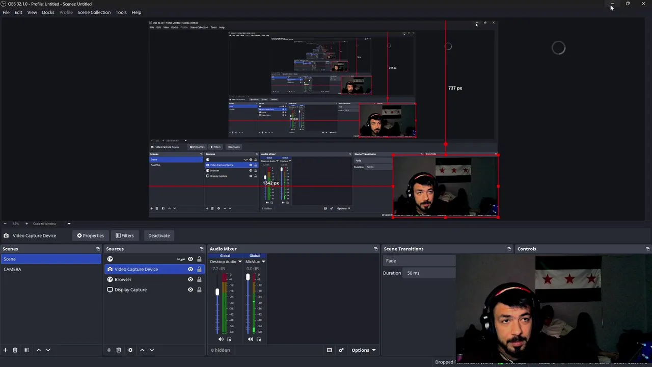Open Audio Mixer Options dropdown

point(363,350)
